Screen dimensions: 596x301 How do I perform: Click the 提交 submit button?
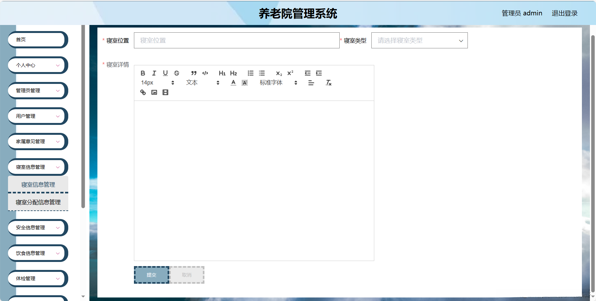tap(151, 274)
